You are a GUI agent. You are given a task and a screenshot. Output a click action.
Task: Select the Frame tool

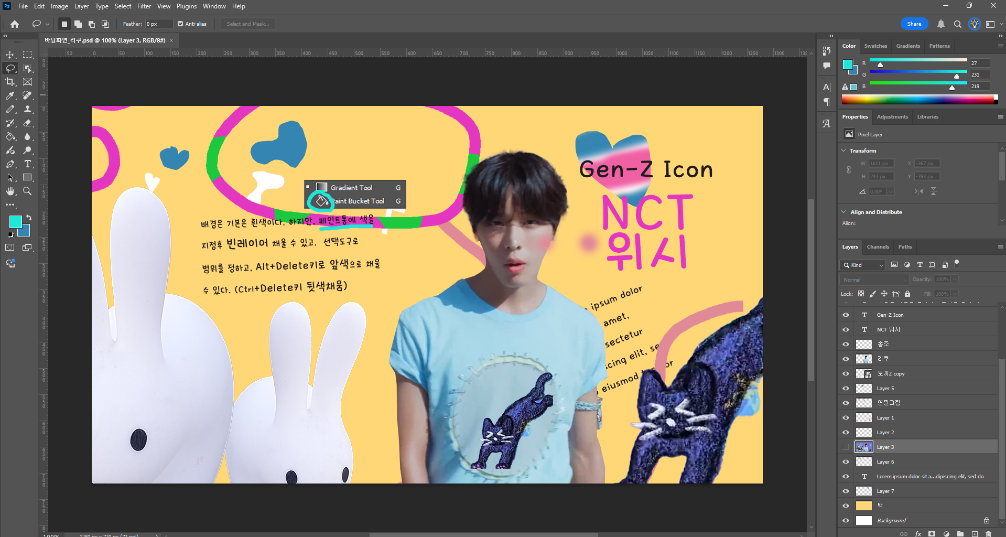tap(27, 82)
